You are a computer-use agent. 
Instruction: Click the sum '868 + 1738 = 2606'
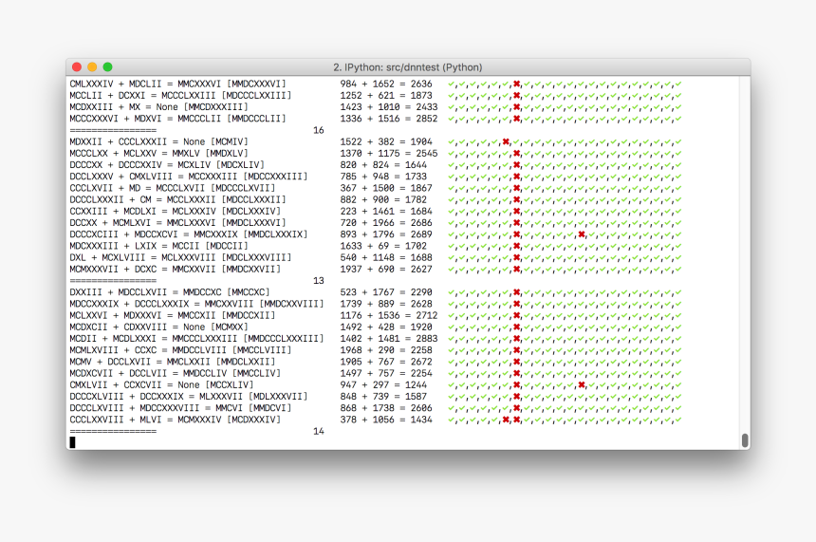click(386, 407)
